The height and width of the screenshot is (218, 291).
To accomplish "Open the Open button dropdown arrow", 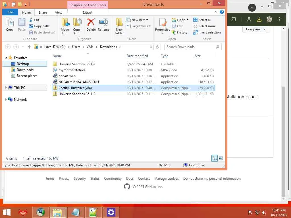I will click(x=188, y=20).
